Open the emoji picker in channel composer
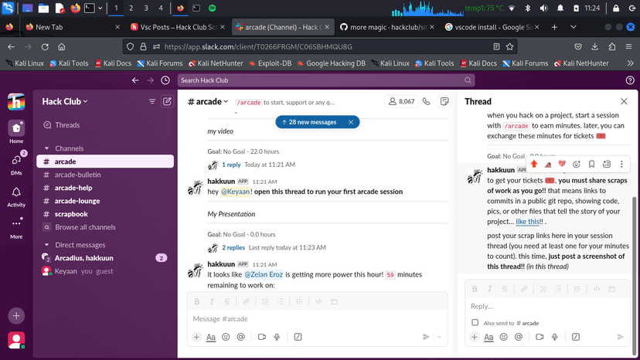 (x=226, y=337)
